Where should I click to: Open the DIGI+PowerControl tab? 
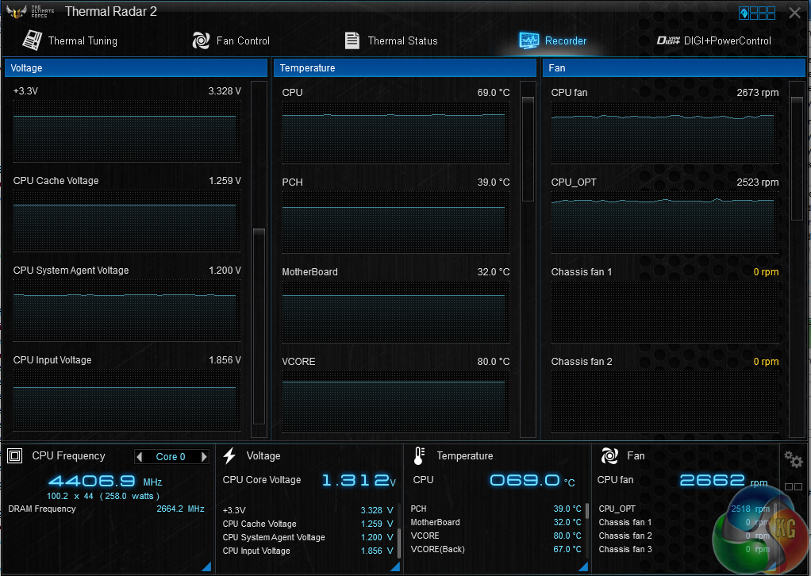713,40
